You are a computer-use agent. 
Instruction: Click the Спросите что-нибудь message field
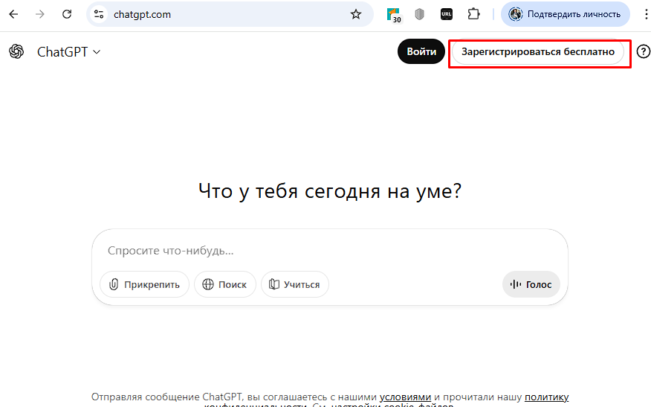pos(329,250)
